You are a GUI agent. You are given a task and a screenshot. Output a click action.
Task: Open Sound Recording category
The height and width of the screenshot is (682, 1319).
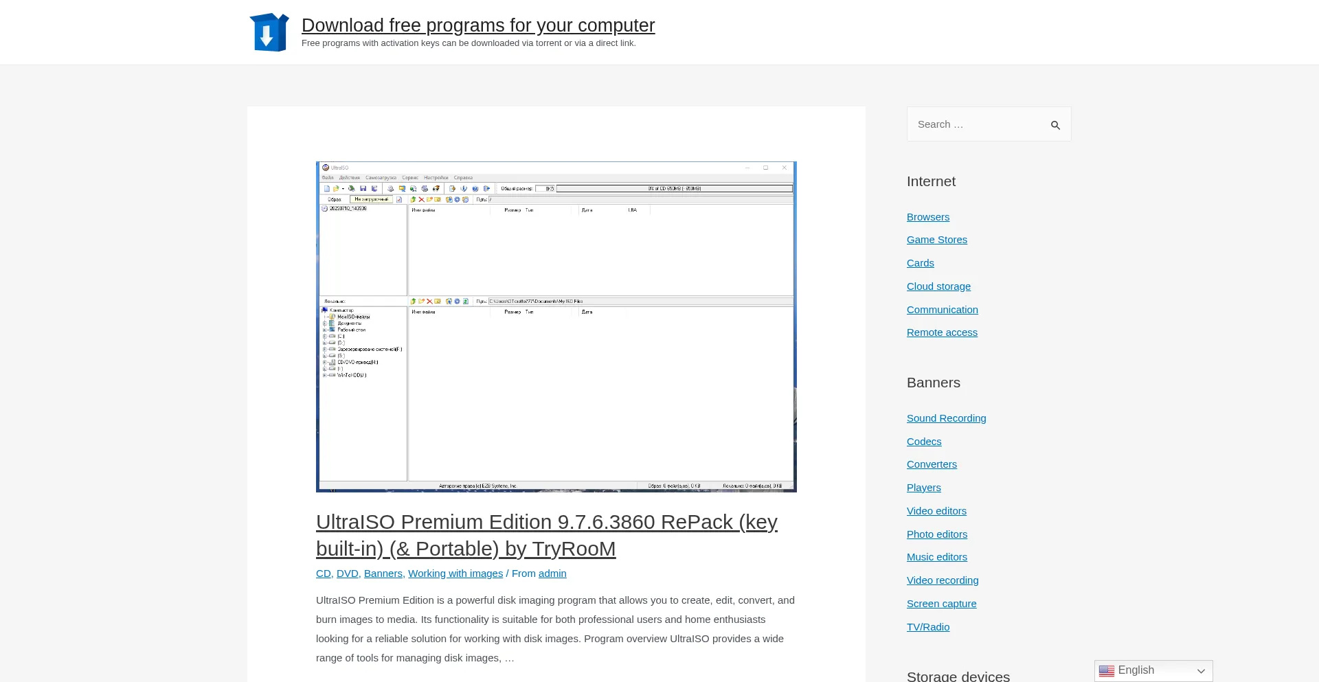pos(946,418)
